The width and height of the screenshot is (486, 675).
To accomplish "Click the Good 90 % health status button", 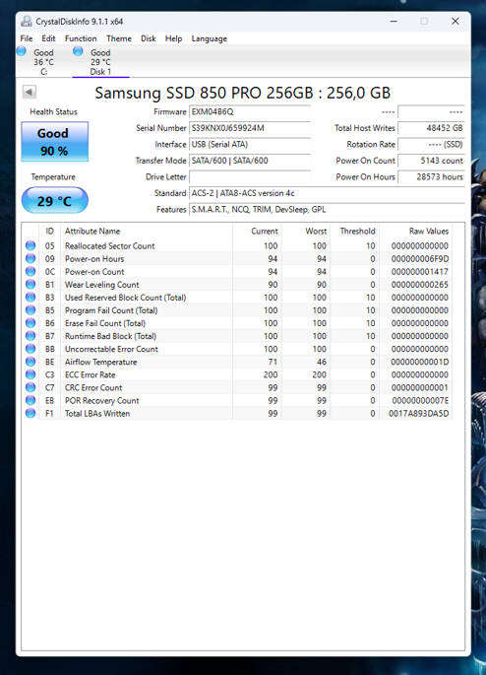I will pyautogui.click(x=54, y=142).
